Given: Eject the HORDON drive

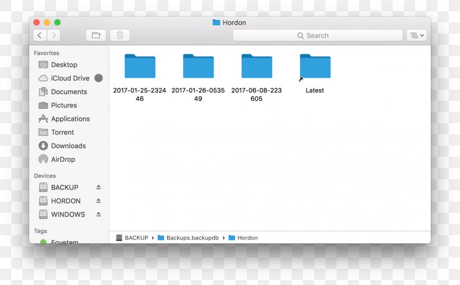Looking at the screenshot, I should [99, 201].
